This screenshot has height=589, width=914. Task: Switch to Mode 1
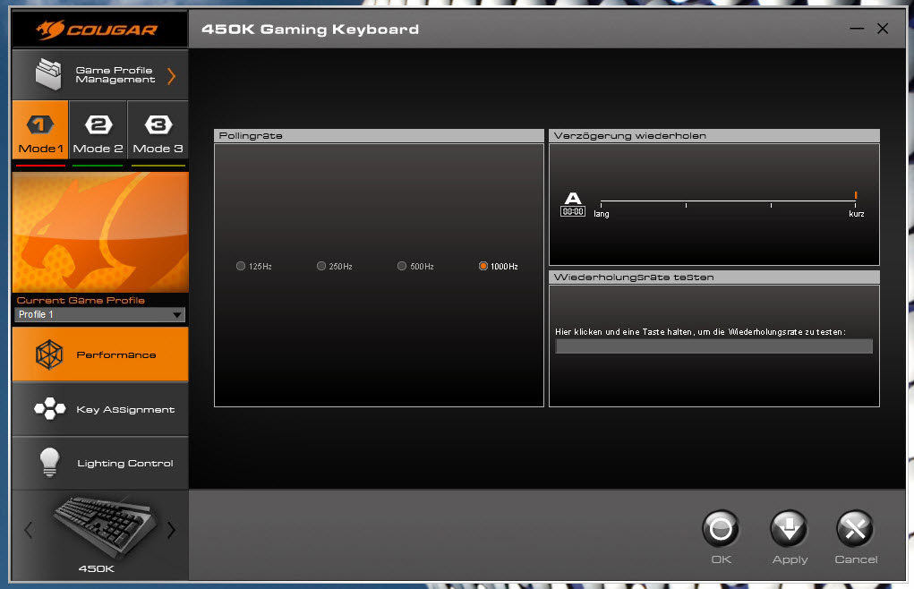(x=40, y=129)
